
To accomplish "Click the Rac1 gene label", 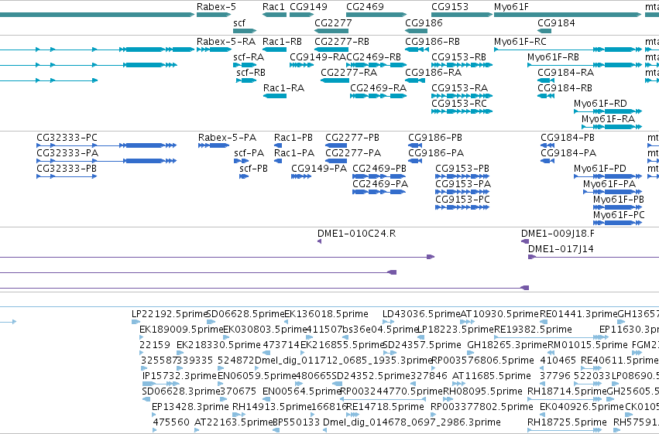I will [273, 7].
